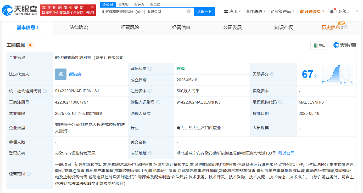
Task: Click the VIP badge on 历史信息 tab
Action: (342, 23)
